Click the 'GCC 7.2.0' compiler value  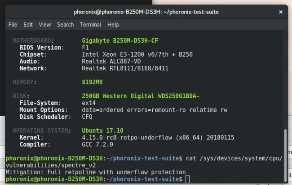(x=97, y=144)
